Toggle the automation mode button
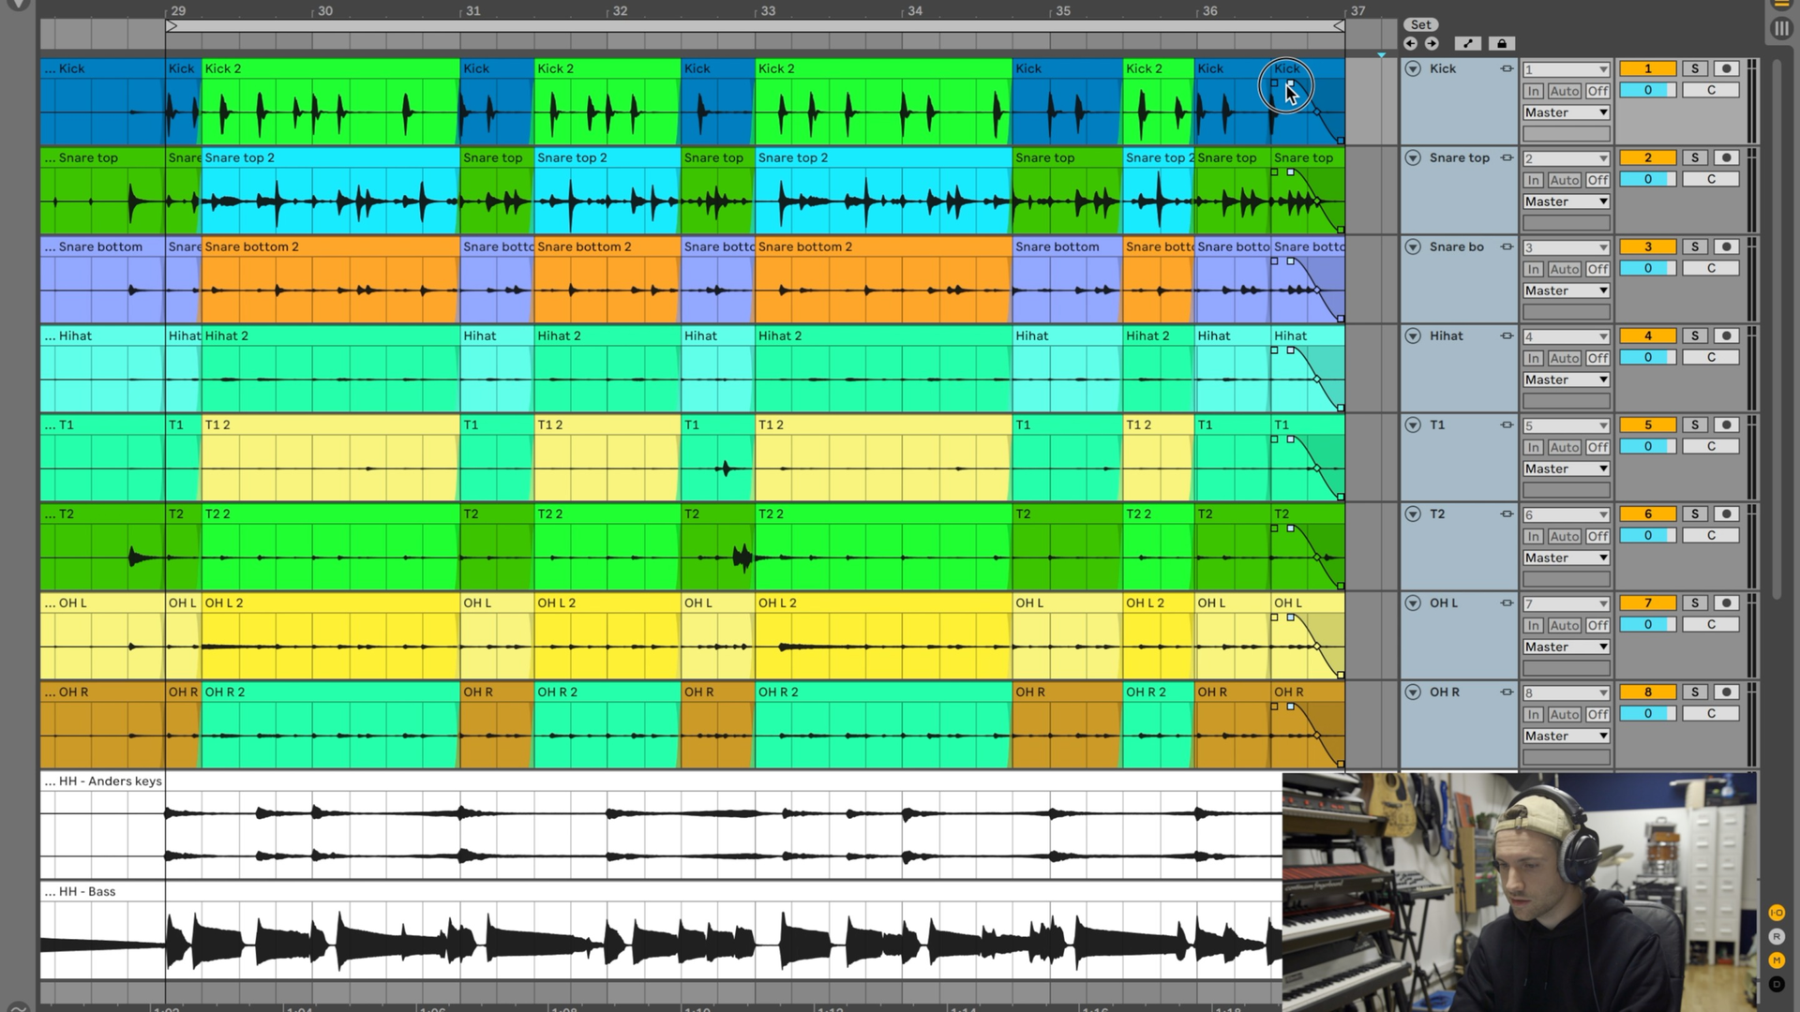The width and height of the screenshot is (1800, 1012). click(1467, 43)
